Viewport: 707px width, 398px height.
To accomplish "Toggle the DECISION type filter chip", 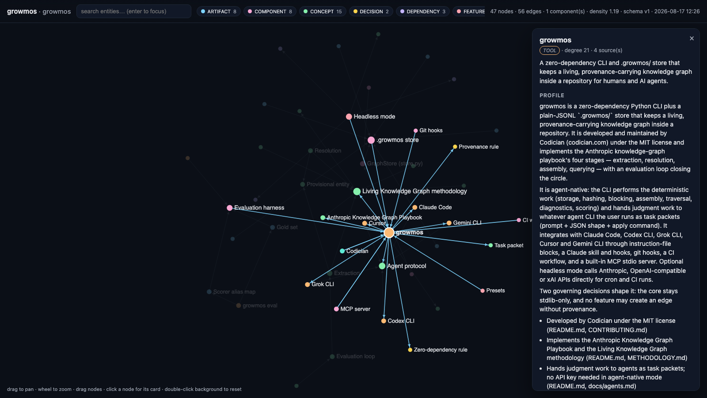I will point(371,11).
